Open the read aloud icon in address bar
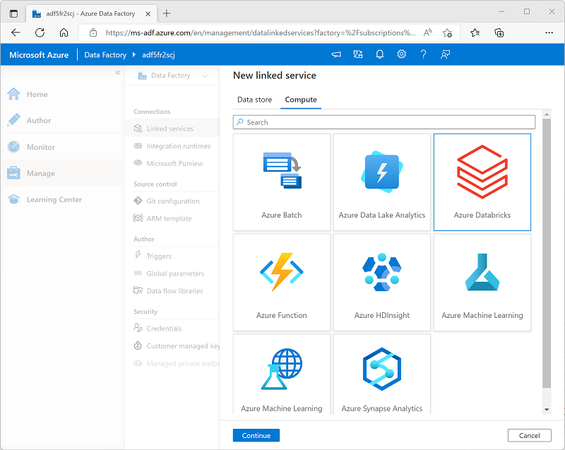This screenshot has width=565, height=450. click(427, 32)
